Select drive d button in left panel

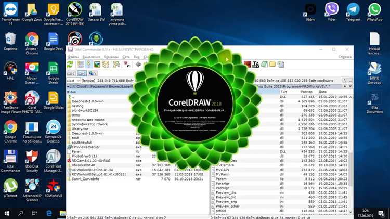click(82, 73)
